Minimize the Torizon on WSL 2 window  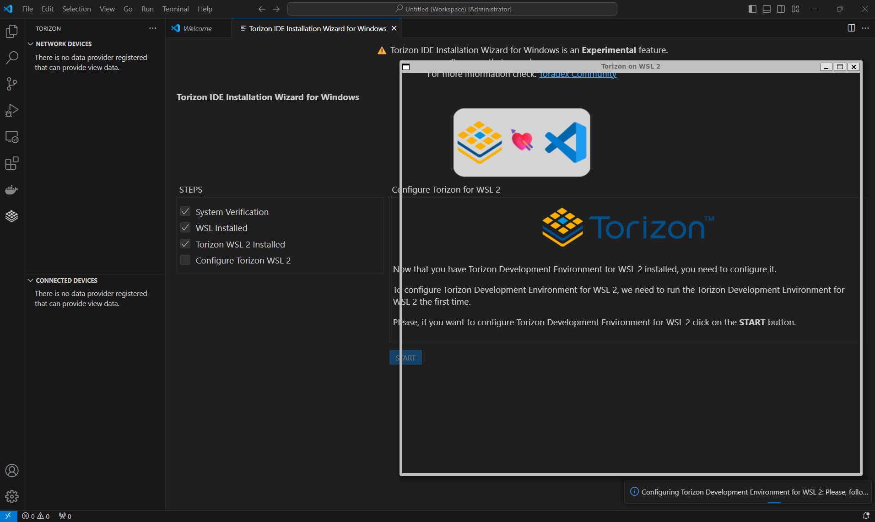pyautogui.click(x=826, y=67)
